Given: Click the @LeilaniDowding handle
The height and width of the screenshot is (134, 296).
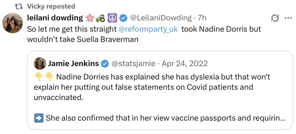Looking at the screenshot, I should pyautogui.click(x=161, y=18).
